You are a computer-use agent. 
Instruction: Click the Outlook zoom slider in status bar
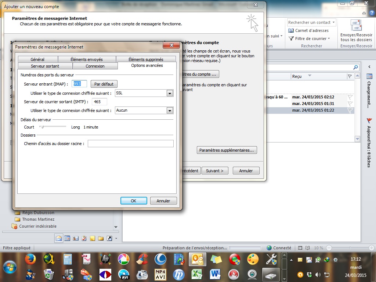point(350,248)
